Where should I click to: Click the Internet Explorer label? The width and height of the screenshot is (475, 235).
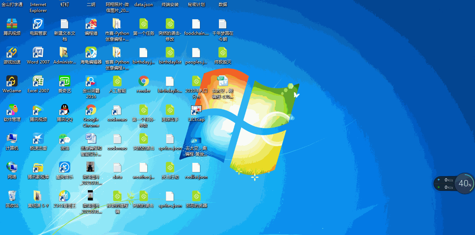[38, 7]
